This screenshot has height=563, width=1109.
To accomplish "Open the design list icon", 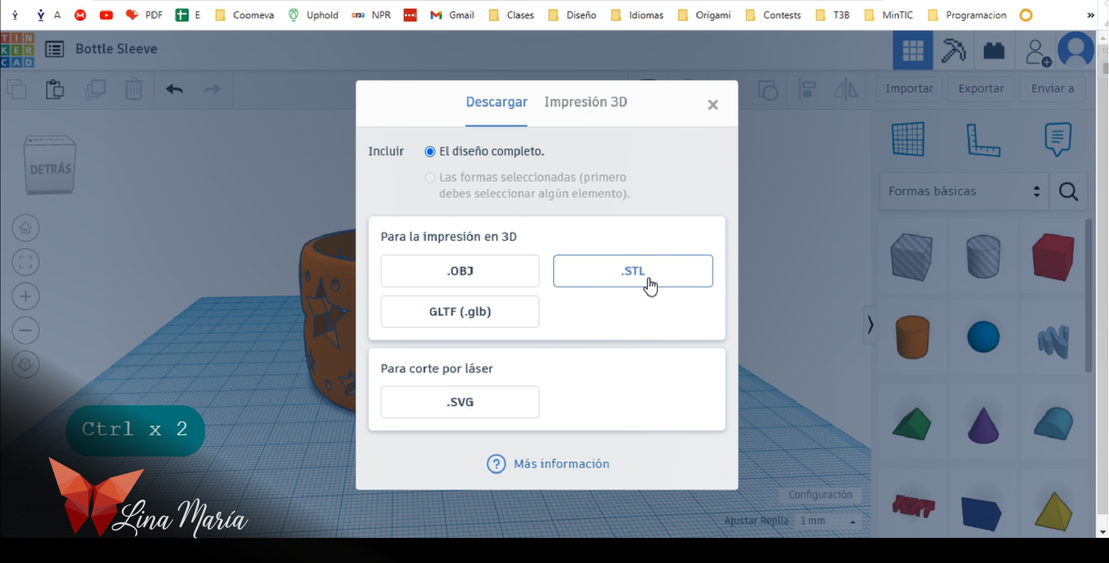I will pyautogui.click(x=55, y=49).
